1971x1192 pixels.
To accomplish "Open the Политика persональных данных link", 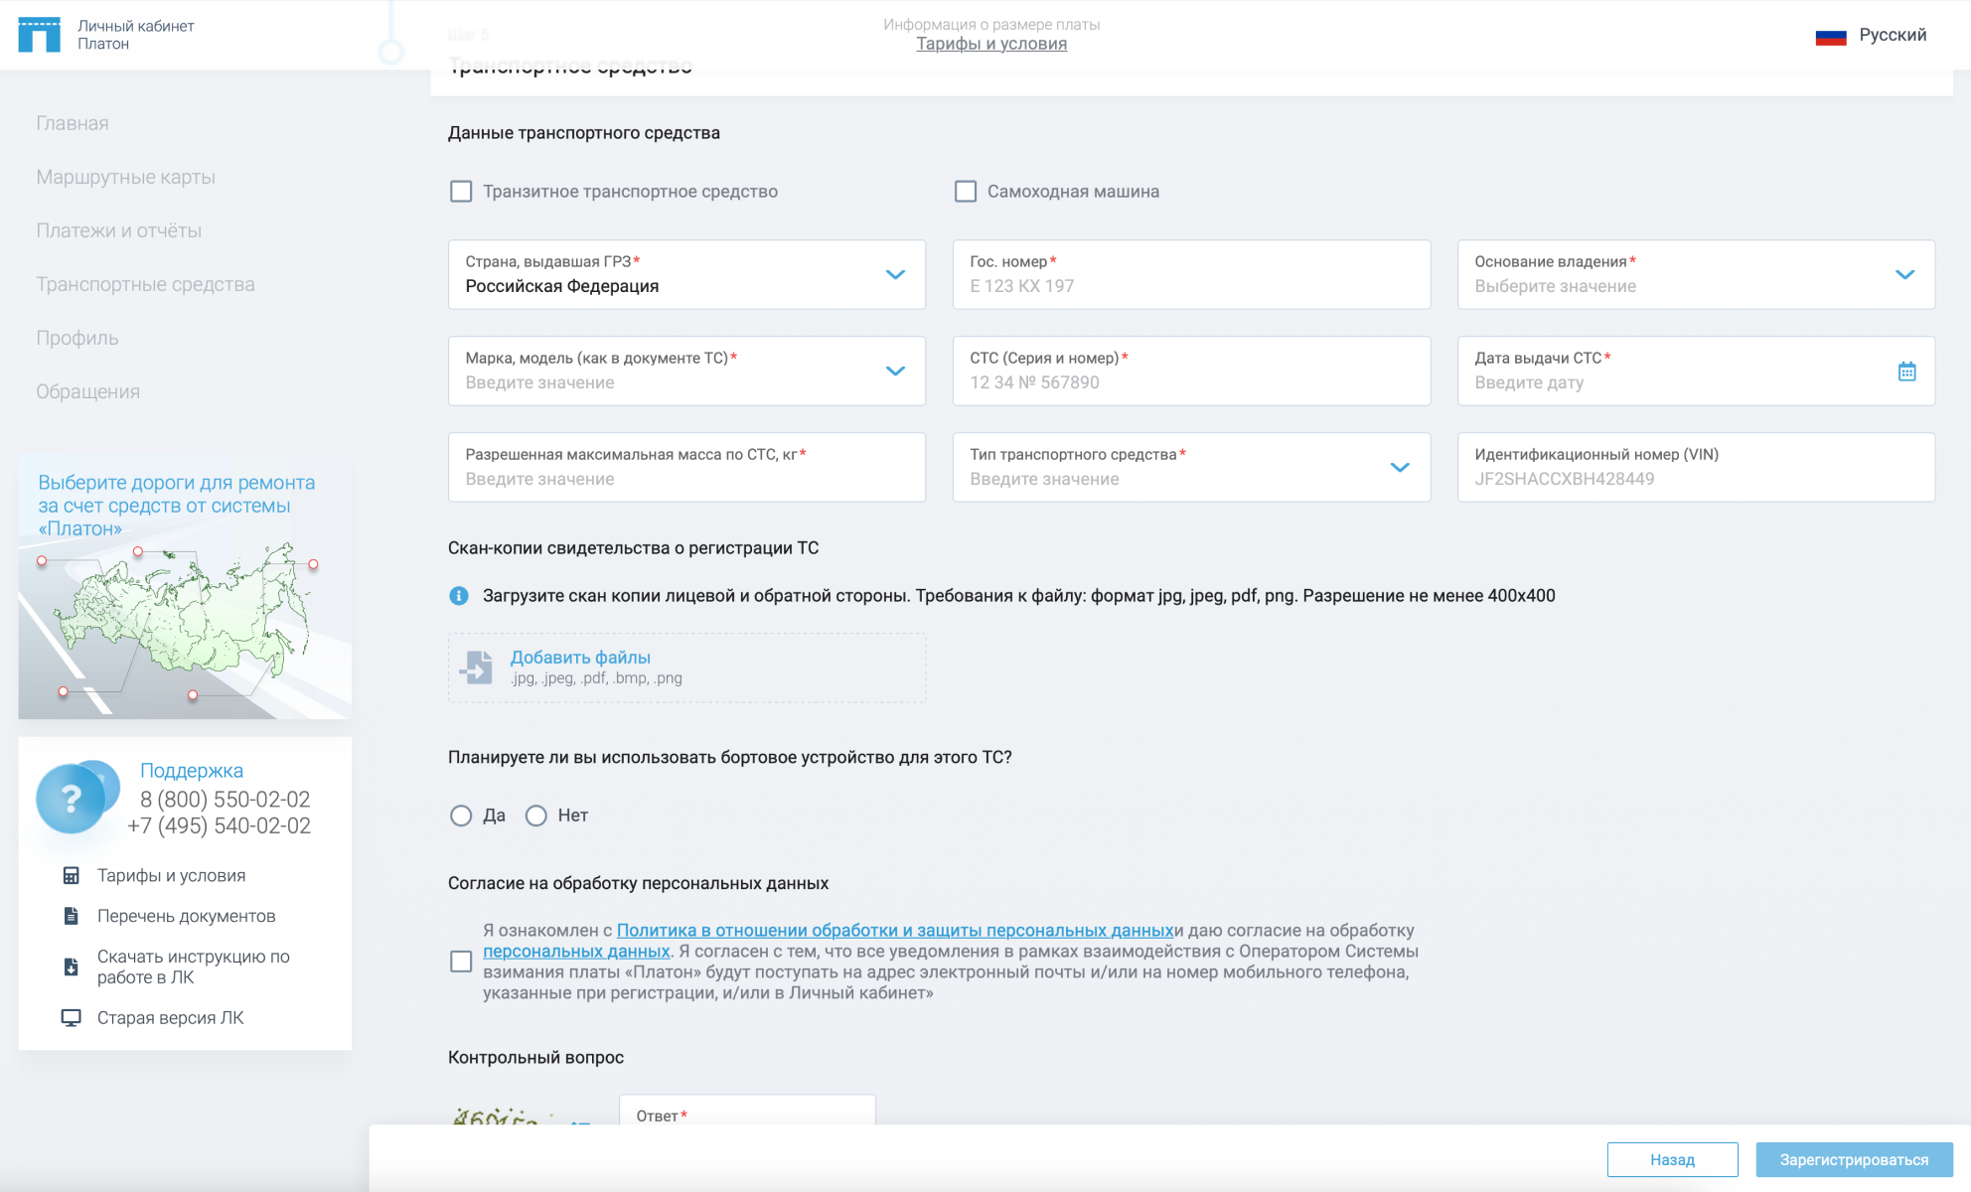I will pos(894,931).
